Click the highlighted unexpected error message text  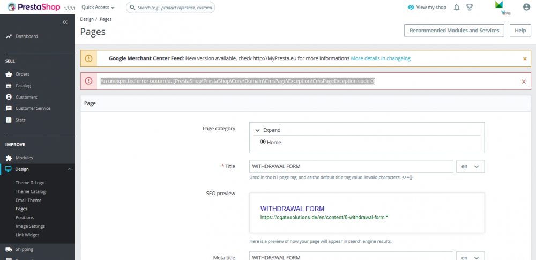[x=237, y=81]
